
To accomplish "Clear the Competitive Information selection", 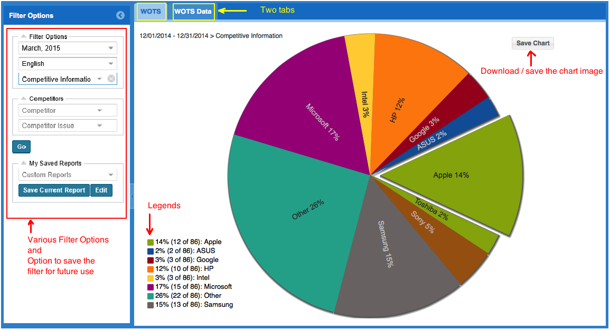I will click(x=111, y=79).
